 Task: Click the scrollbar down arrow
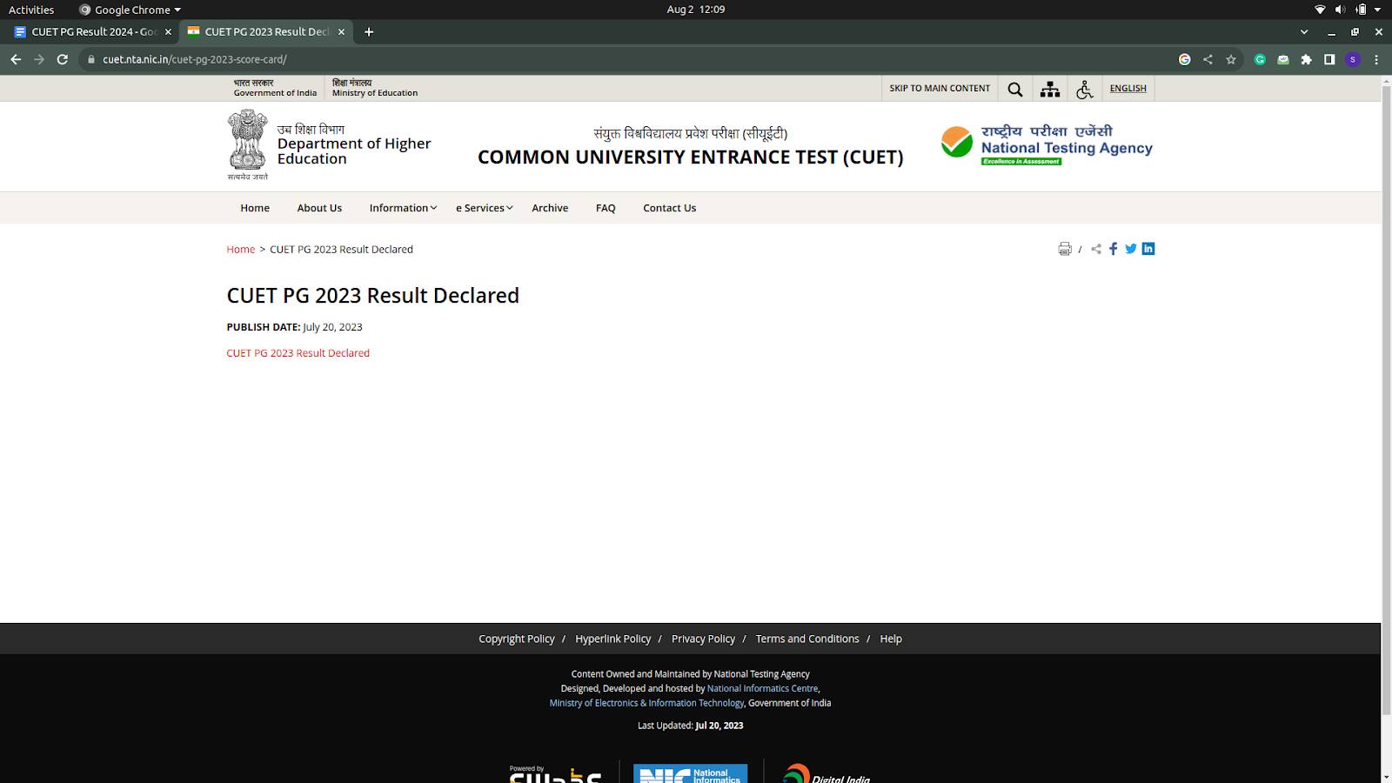point(1386,776)
